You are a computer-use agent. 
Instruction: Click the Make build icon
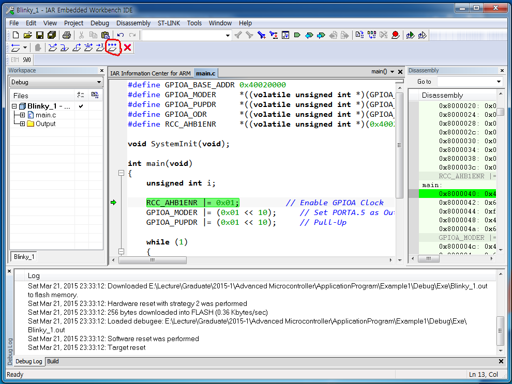[x=372, y=35]
